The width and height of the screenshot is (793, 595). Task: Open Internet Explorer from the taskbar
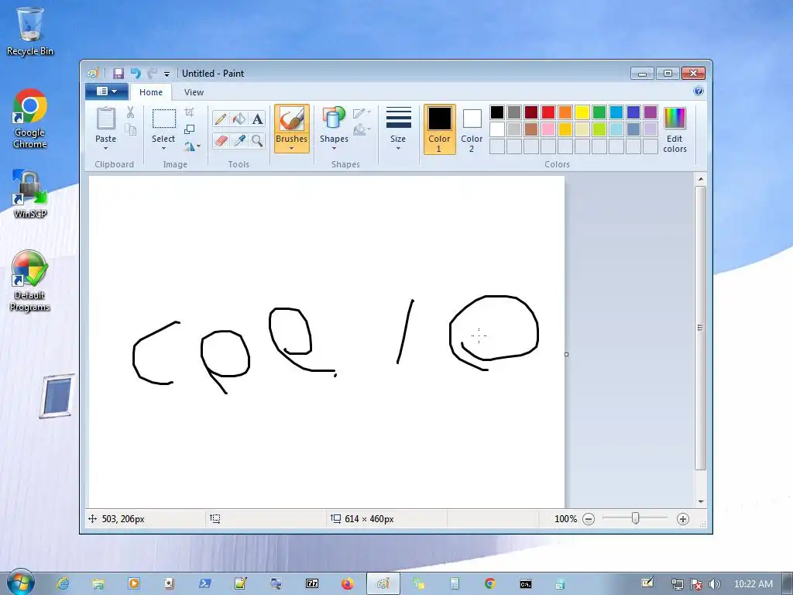63,584
